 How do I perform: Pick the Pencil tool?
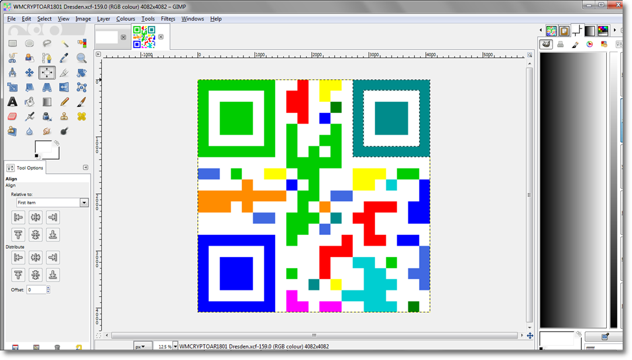point(64,102)
